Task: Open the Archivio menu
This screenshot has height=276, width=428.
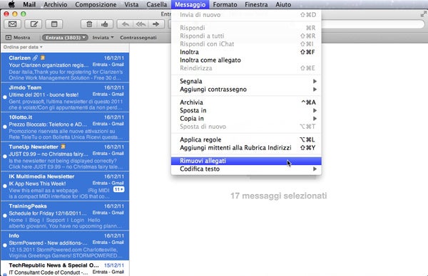Action: (56, 5)
